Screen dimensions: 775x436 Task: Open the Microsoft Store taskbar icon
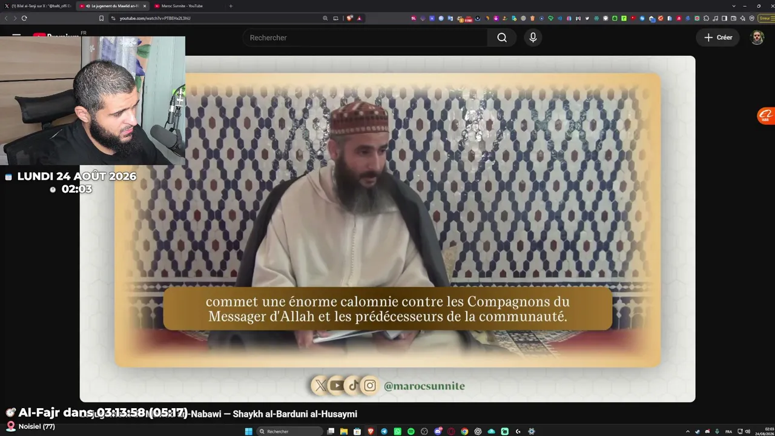click(357, 431)
